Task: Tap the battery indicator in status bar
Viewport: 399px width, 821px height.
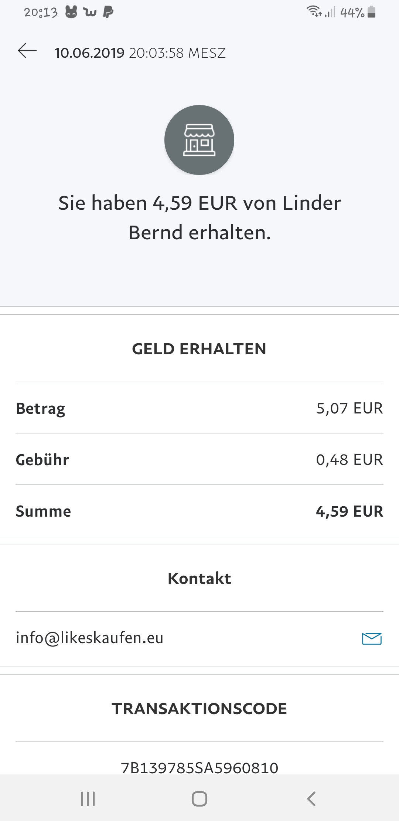Action: pyautogui.click(x=372, y=12)
